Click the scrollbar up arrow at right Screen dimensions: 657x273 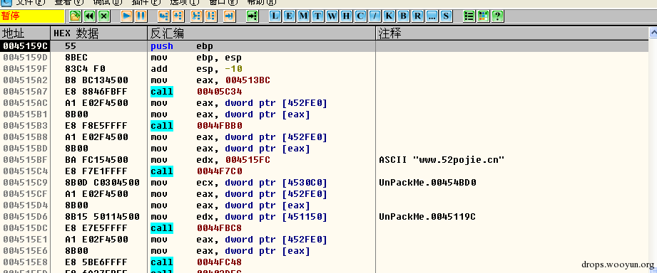click(653, 33)
